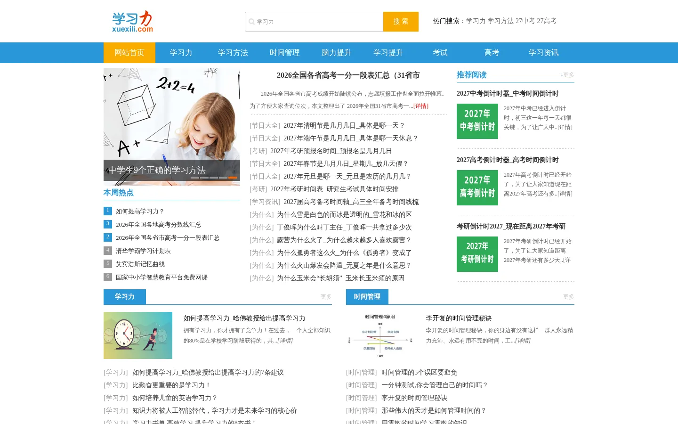The height and width of the screenshot is (424, 678).
Task: Open 学习提升 navigation item
Action: 388,53
